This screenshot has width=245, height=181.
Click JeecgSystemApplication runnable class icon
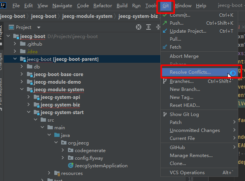pos(71,165)
